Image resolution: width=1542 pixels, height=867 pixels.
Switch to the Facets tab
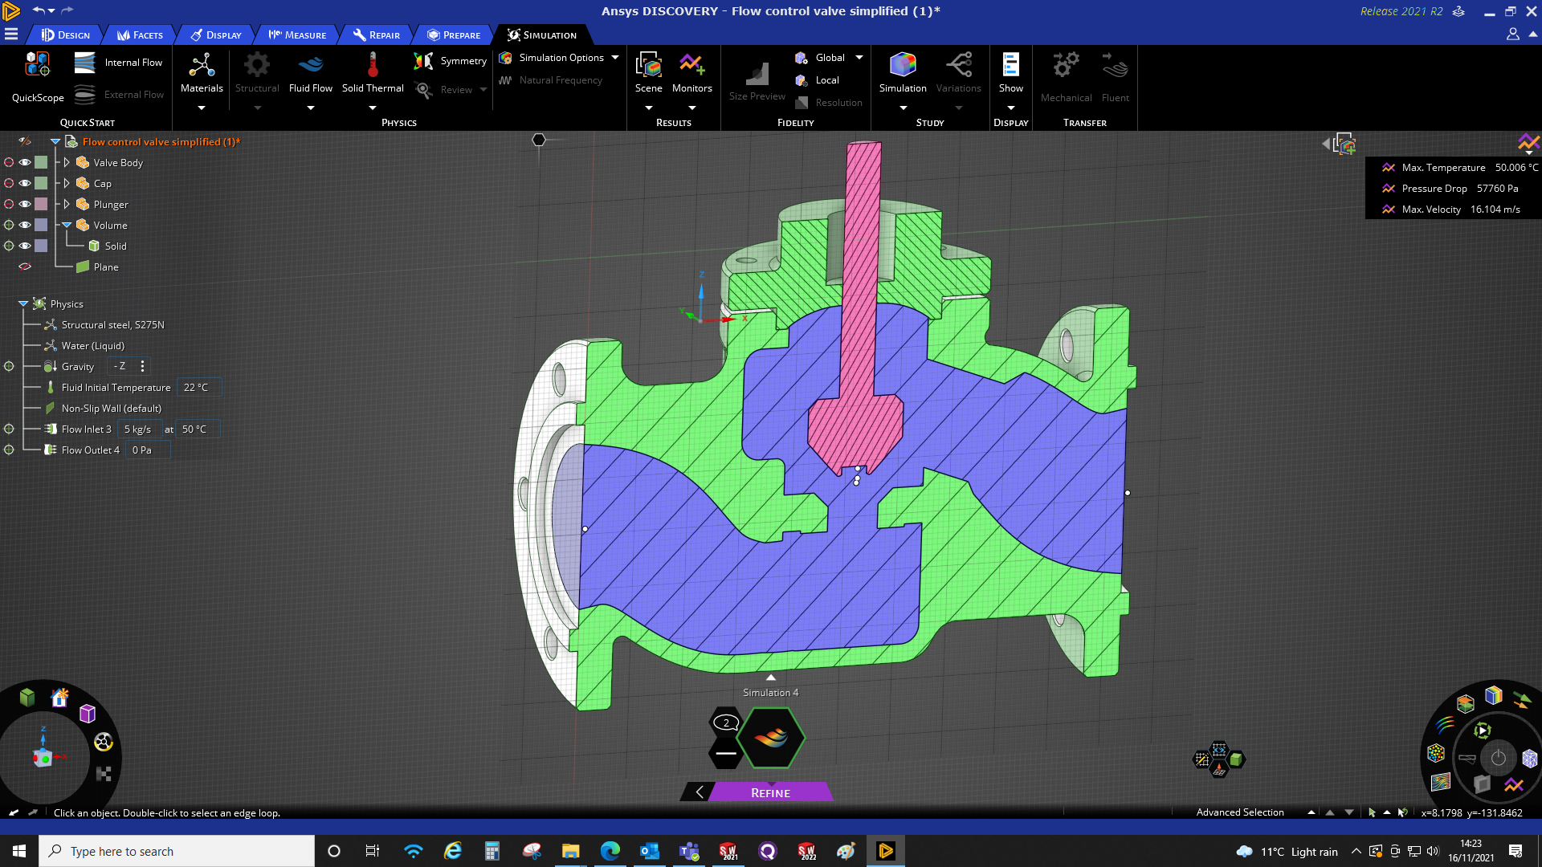coord(141,35)
